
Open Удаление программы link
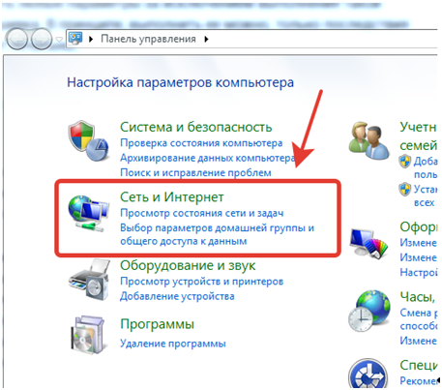[x=173, y=344]
